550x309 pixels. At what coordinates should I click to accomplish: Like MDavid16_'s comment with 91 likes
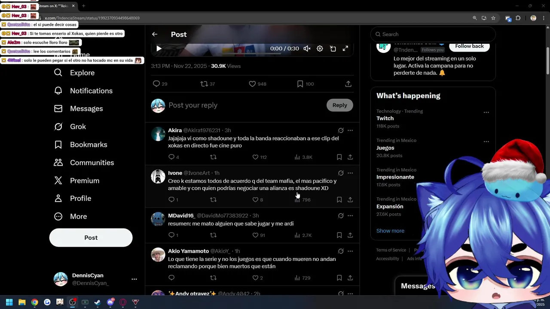(x=259, y=235)
